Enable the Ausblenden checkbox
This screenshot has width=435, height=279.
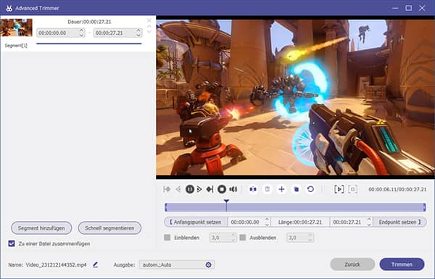point(243,238)
